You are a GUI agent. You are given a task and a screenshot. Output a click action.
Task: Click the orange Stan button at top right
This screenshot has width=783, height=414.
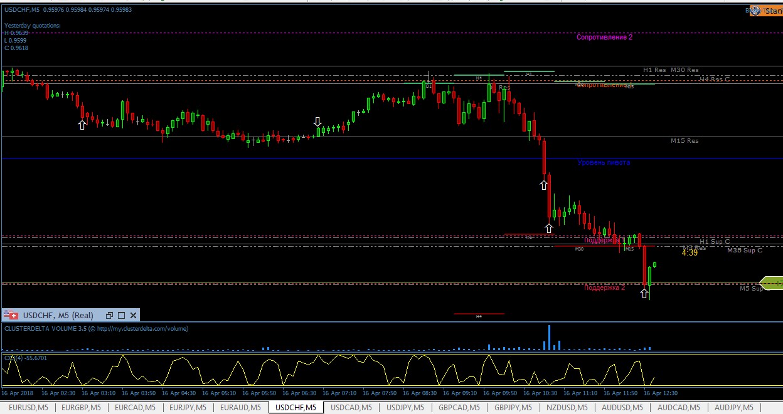[767, 11]
